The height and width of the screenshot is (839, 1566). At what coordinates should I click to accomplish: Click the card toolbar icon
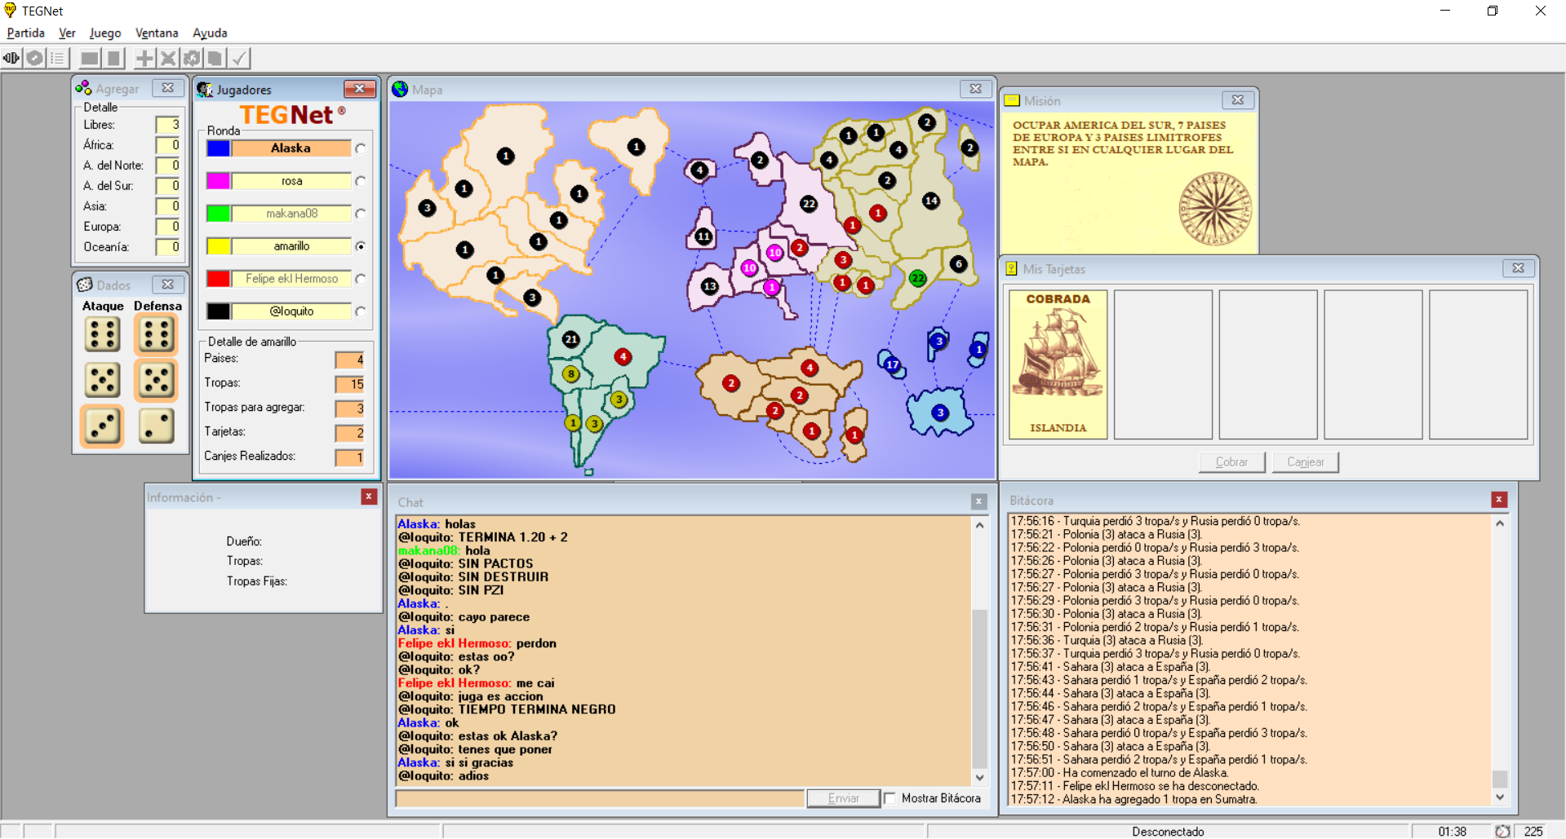[x=215, y=58]
